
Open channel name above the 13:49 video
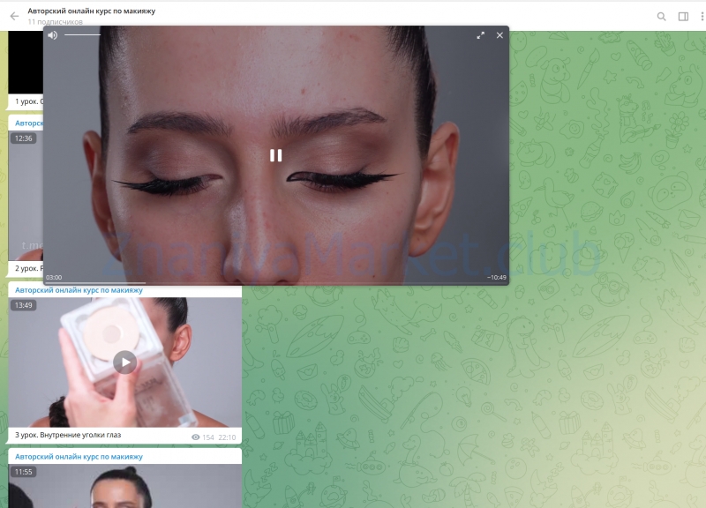point(79,290)
